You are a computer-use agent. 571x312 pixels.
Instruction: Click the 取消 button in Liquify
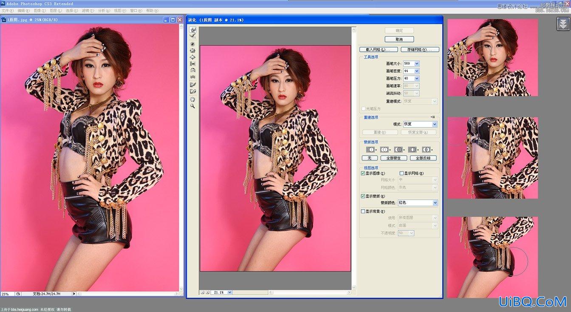tap(399, 39)
